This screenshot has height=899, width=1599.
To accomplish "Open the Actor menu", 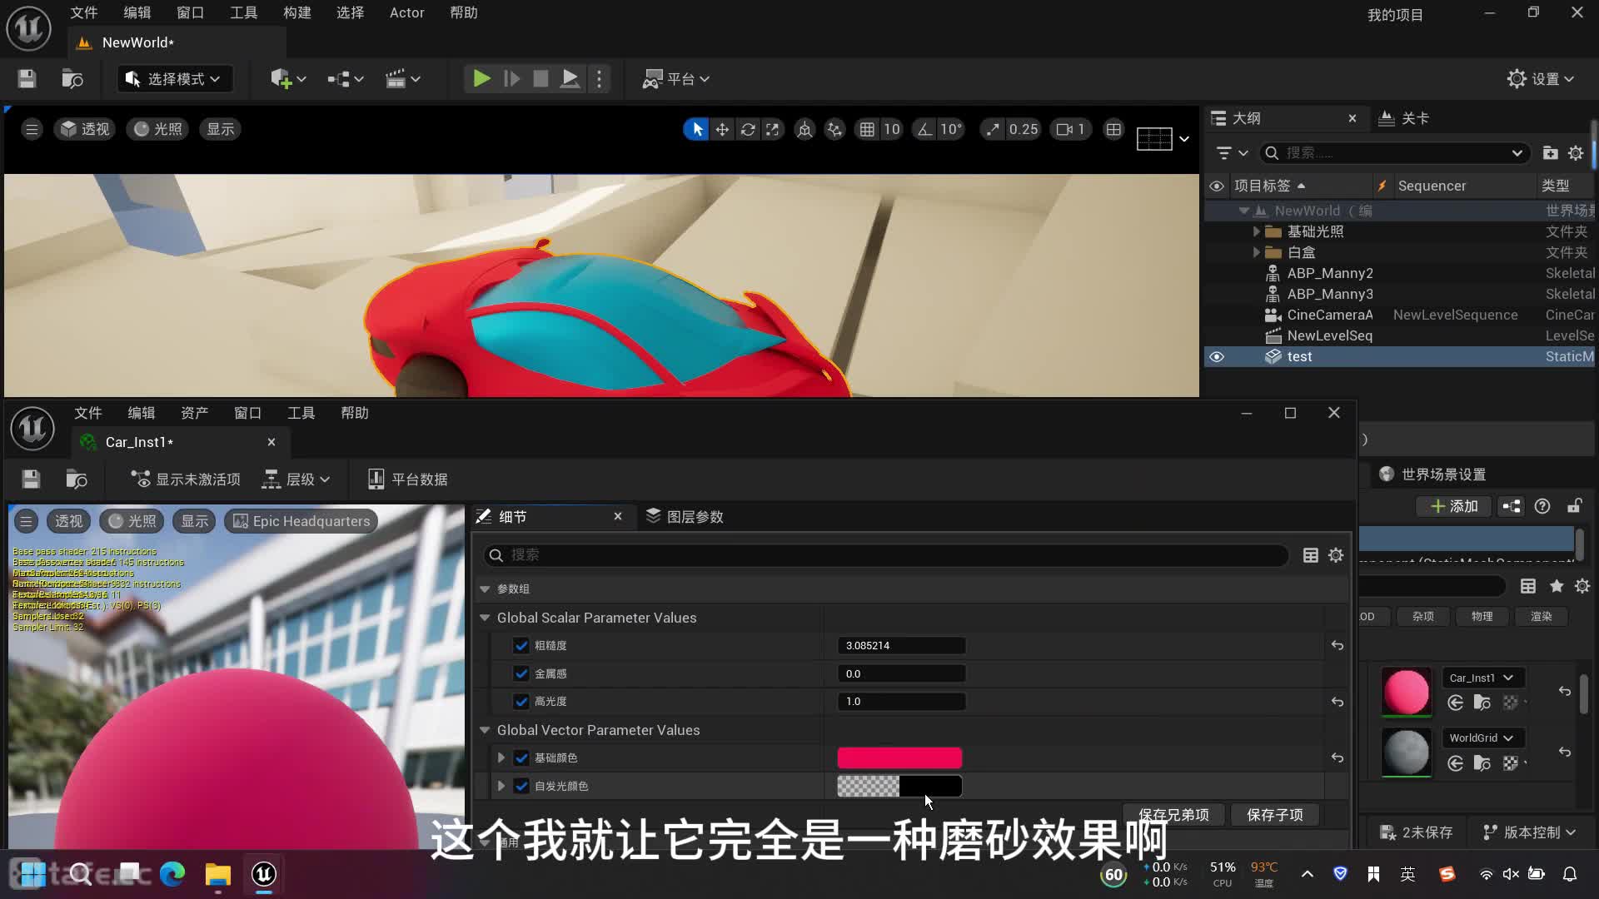I will tap(406, 12).
